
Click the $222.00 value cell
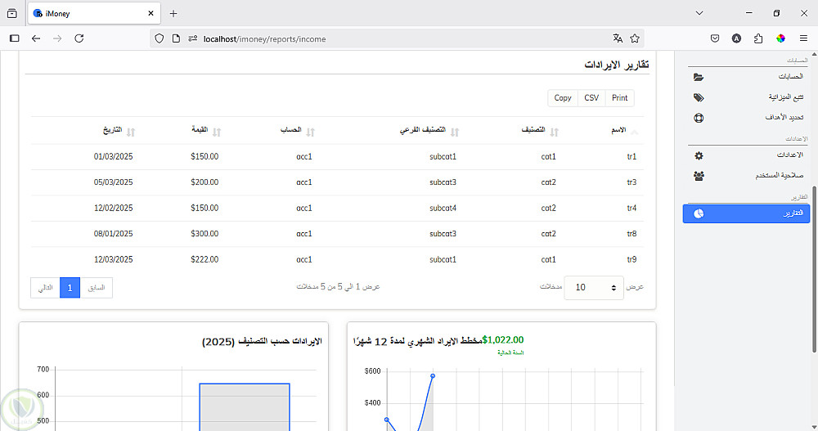pyautogui.click(x=204, y=259)
